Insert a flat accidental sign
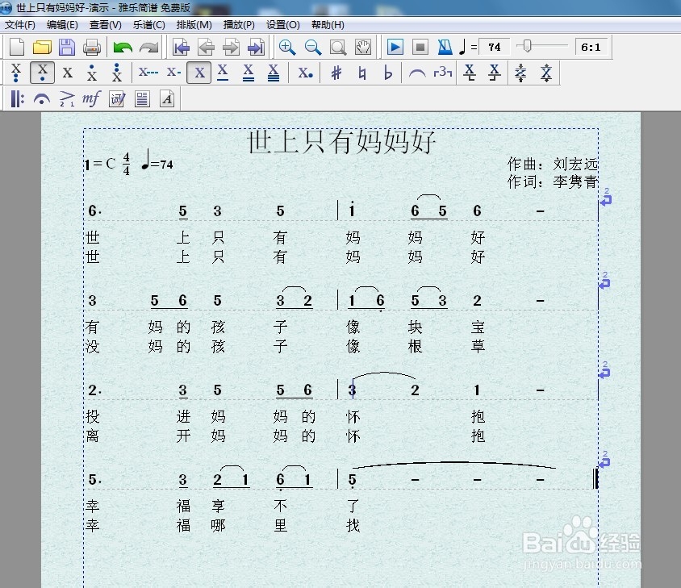The height and width of the screenshot is (588, 681). [387, 73]
